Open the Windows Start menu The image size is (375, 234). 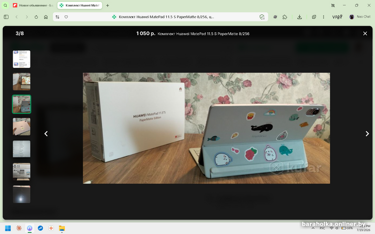tap(8, 228)
